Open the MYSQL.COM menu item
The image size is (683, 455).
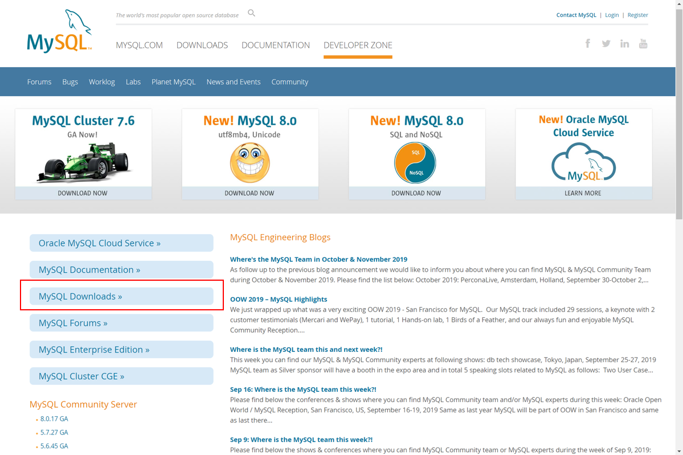pos(140,46)
